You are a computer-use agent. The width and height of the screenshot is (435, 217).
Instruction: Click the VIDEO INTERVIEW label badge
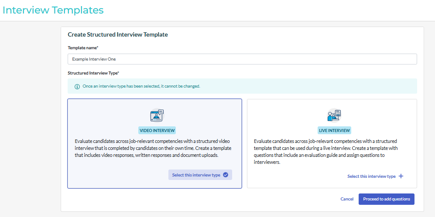(x=158, y=130)
